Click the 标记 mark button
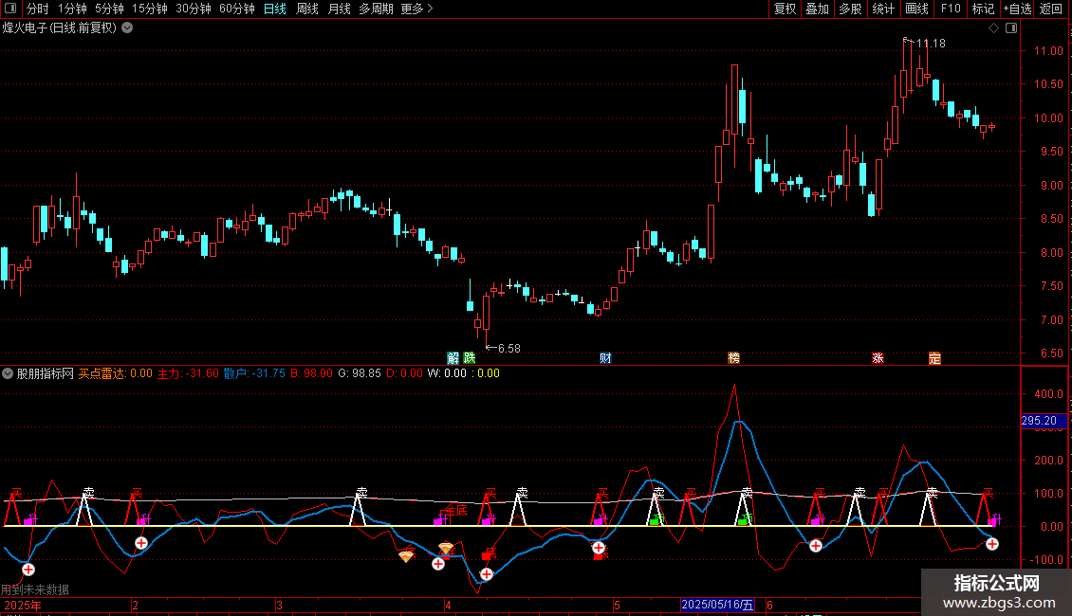The width and height of the screenshot is (1072, 616). click(983, 9)
